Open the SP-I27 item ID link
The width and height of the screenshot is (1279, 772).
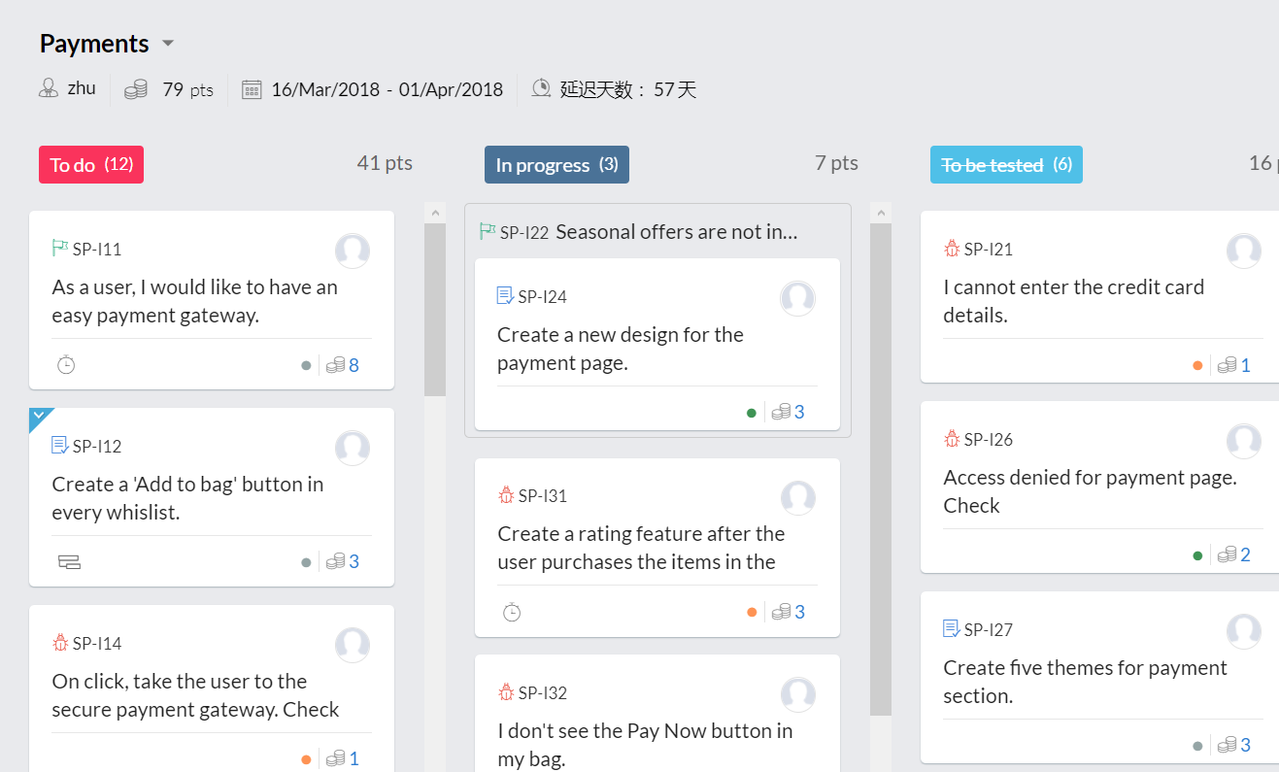pos(988,630)
